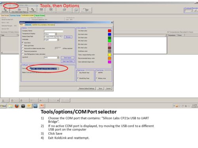Open the Log level dropdown
198x148 pixels.
pos(58,58)
